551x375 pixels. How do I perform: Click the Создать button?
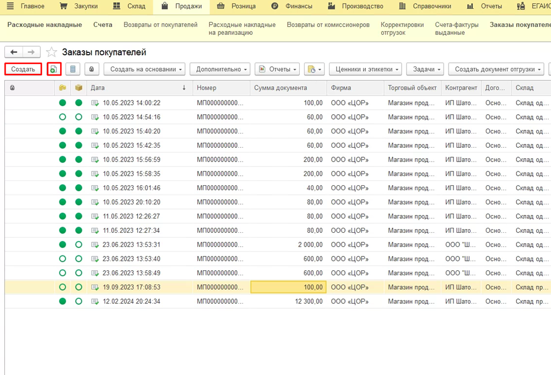tap(23, 69)
